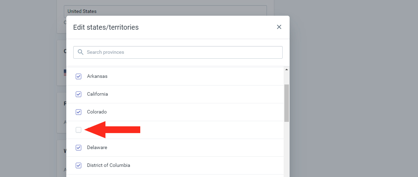The height and width of the screenshot is (177, 418).
Task: Focus the Search provinces field
Action: [181, 52]
